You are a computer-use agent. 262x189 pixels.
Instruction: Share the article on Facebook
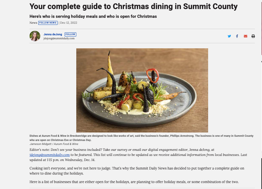point(237,36)
